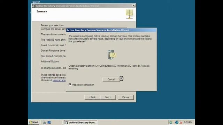Select the 'Additional Options' summary line
223x125 pixels.
pyautogui.click(x=50, y=61)
